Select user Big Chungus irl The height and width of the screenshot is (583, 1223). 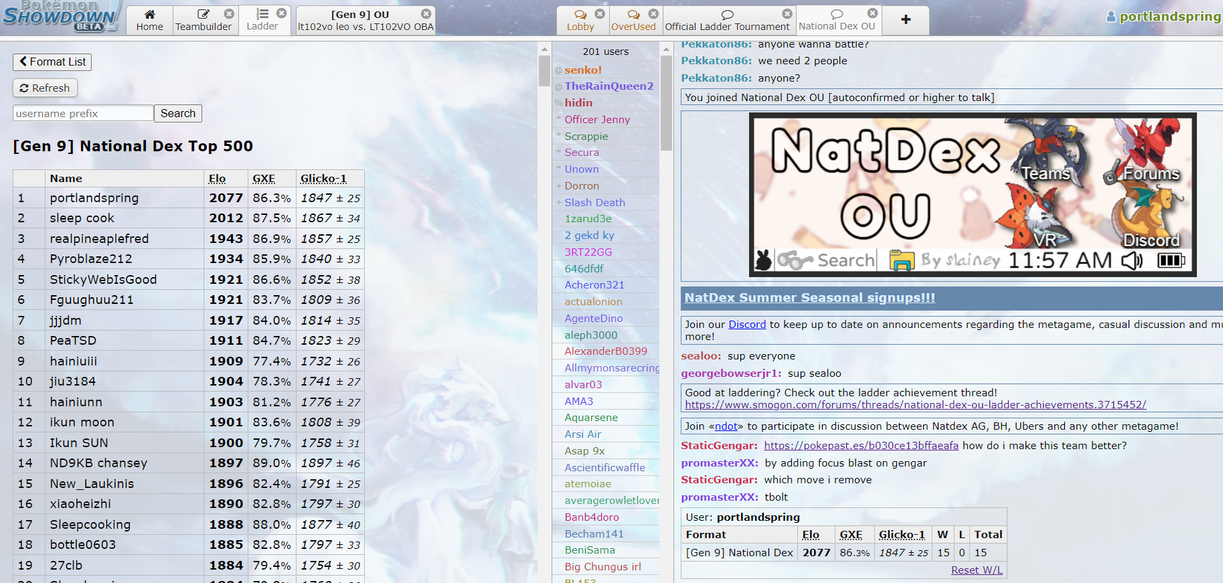pos(606,566)
